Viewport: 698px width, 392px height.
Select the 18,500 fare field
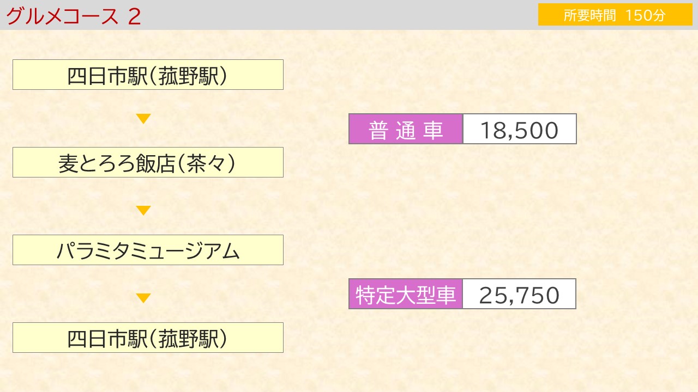[x=520, y=129]
